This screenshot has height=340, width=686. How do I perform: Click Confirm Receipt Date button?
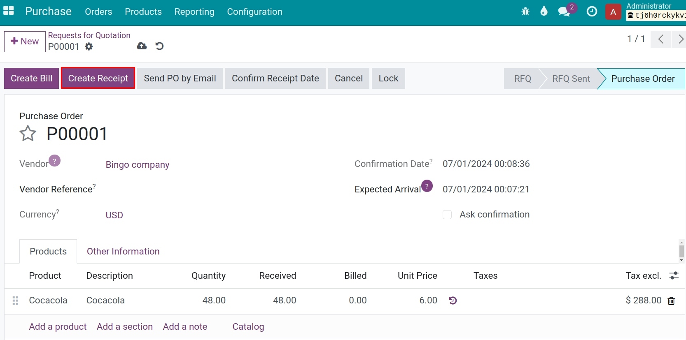point(275,78)
